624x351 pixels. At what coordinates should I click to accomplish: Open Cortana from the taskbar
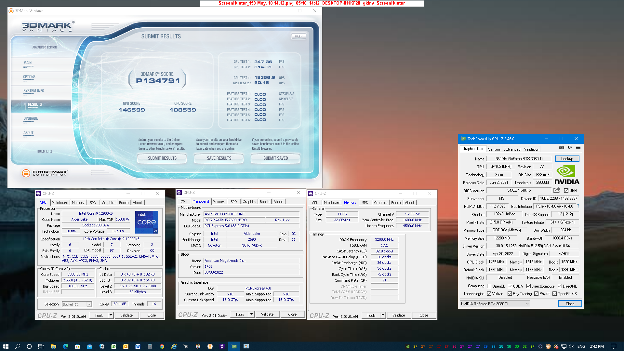[x=29, y=346]
